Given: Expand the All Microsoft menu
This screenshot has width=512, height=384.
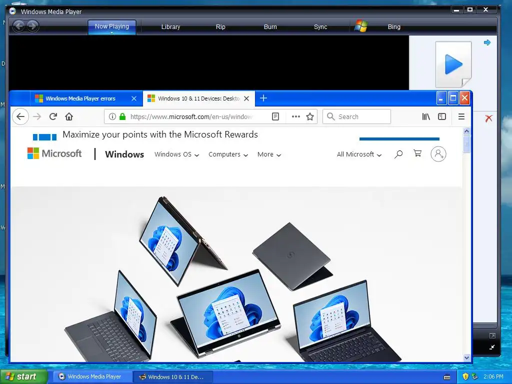Looking at the screenshot, I should click(359, 154).
